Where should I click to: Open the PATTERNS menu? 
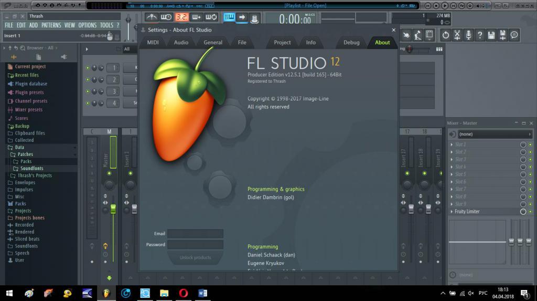[x=51, y=25]
